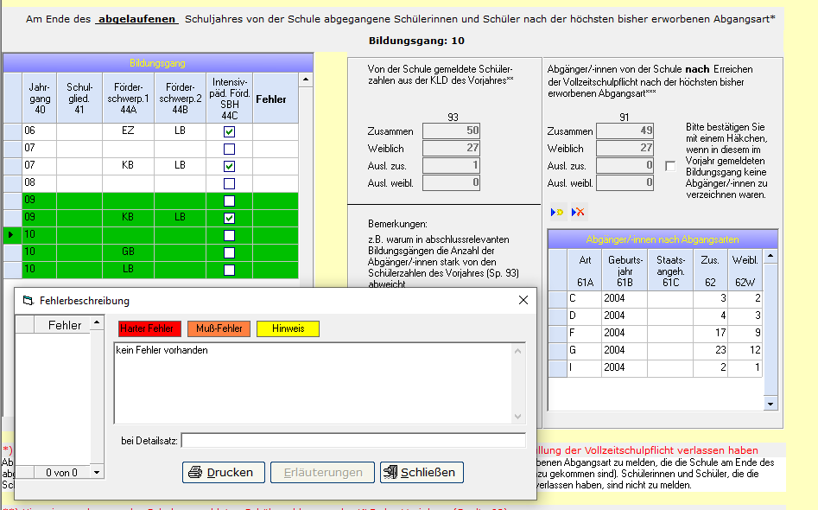Click the Abgänger/-innen nach Abgangsarten header
This screenshot has width=818, height=510.
(663, 239)
